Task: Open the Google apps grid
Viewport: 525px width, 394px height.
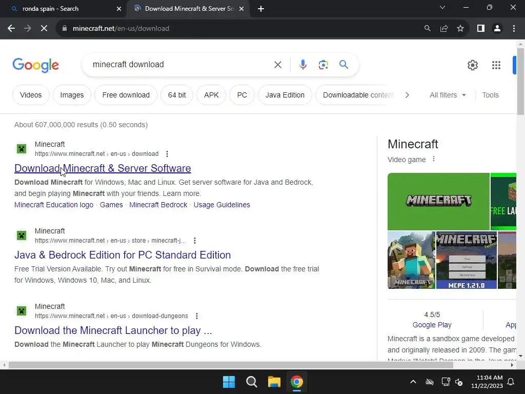Action: 496,65
